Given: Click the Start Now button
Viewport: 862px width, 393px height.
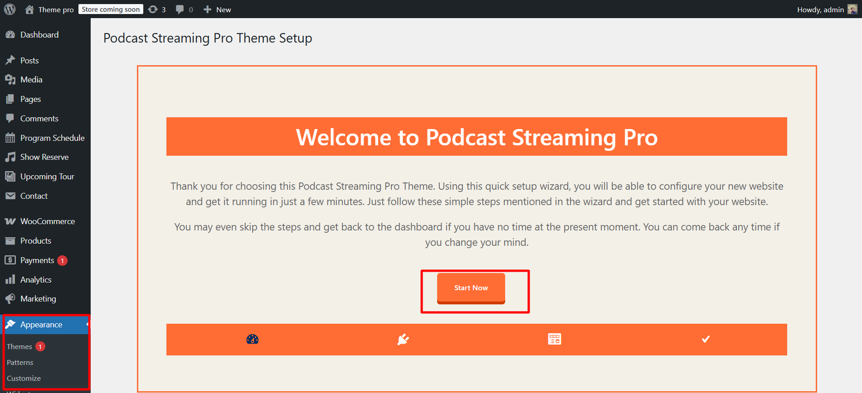Looking at the screenshot, I should 471,288.
